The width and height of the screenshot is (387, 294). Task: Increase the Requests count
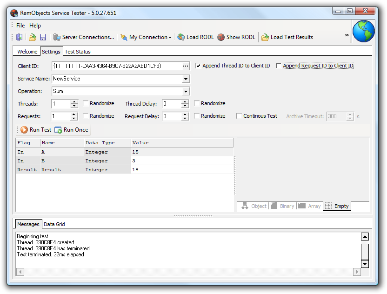(x=74, y=114)
